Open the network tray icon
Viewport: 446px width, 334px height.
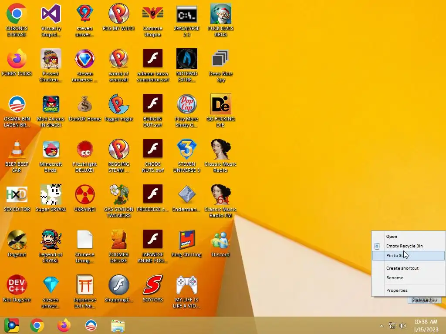coord(392,326)
